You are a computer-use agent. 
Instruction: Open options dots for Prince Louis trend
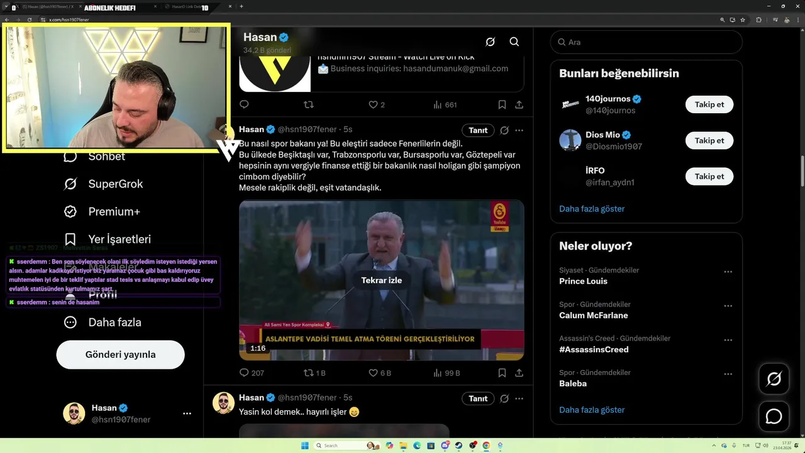[x=728, y=272]
